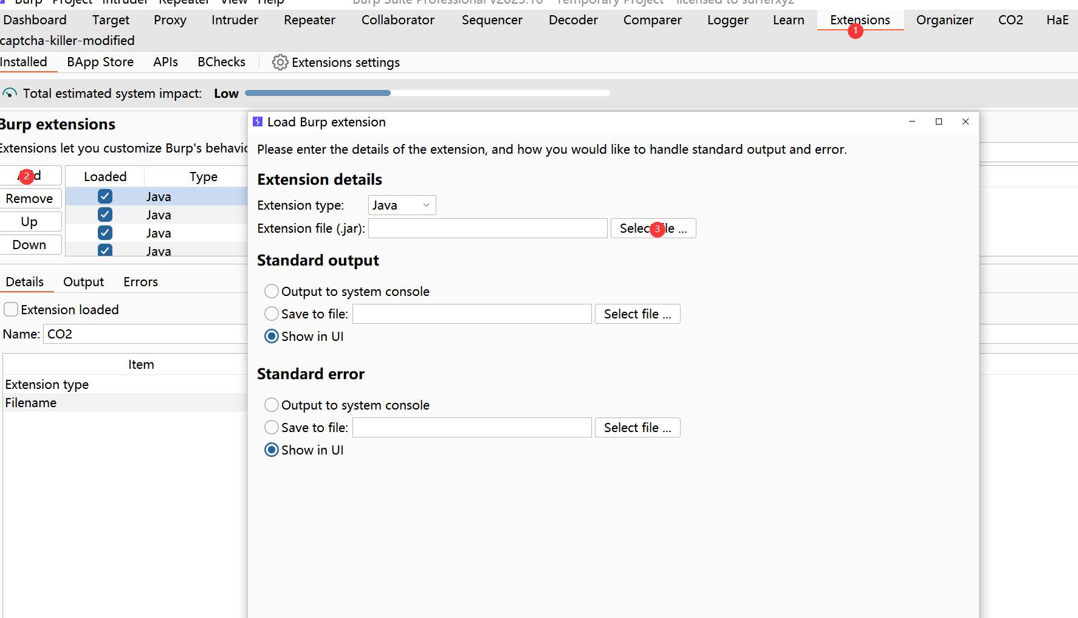Open the Intruder tab
The width and height of the screenshot is (1078, 618).
click(x=235, y=20)
